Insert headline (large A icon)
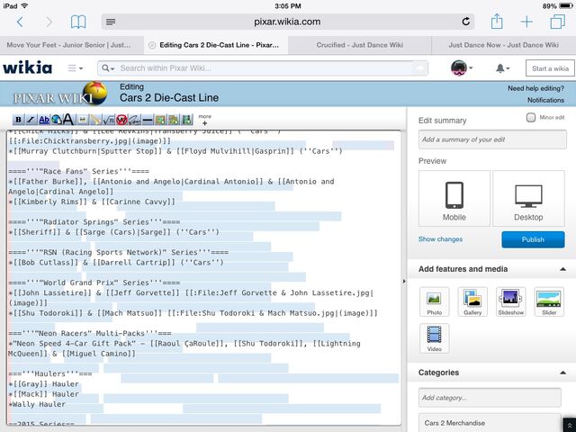Screen dimensions: 576x432 point(68,120)
